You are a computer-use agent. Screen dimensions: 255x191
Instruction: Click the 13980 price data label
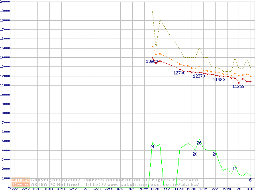click(152, 61)
